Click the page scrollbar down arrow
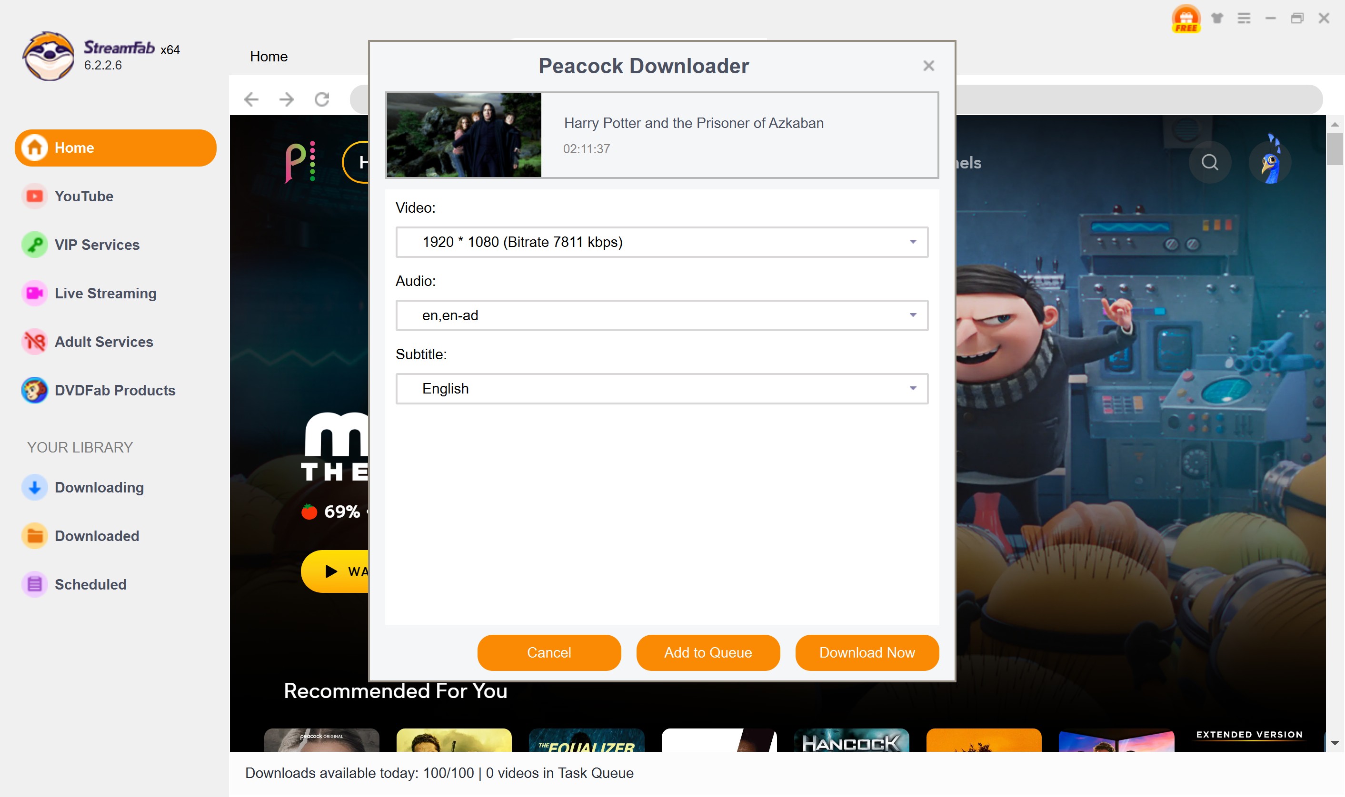 (x=1335, y=743)
